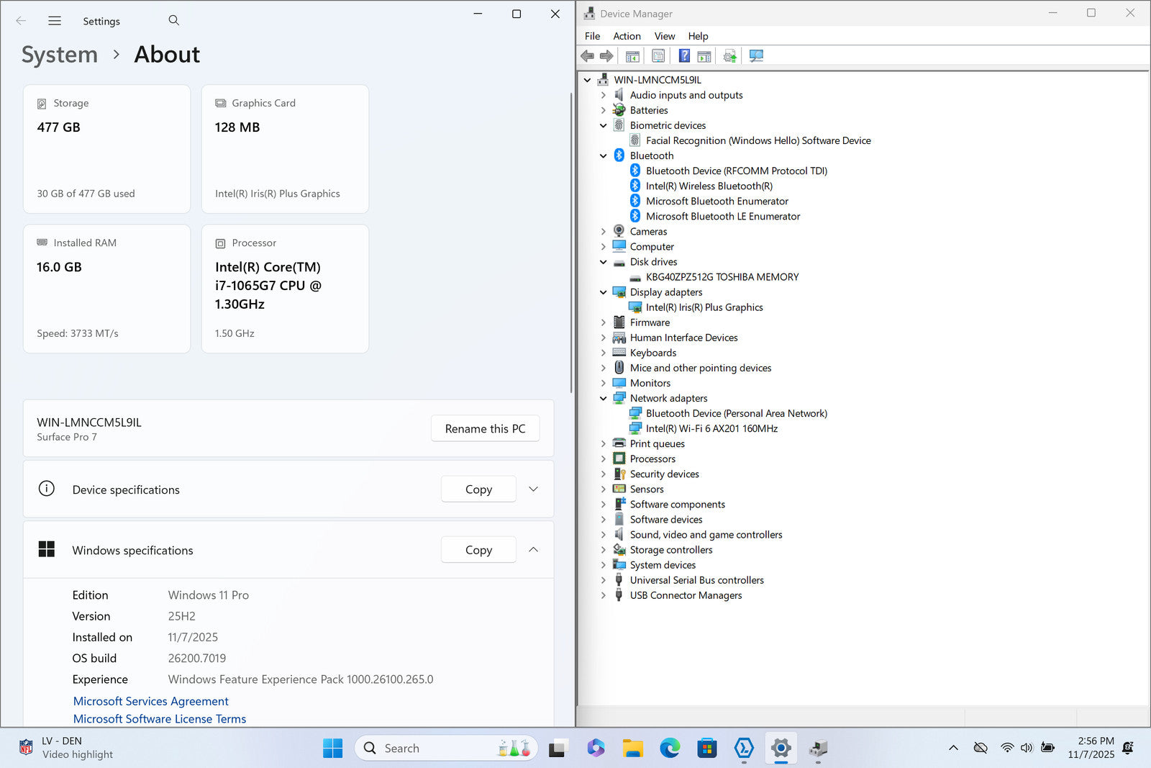The height and width of the screenshot is (768, 1151).
Task: Click the blue Help toolbar icon
Action: (684, 56)
